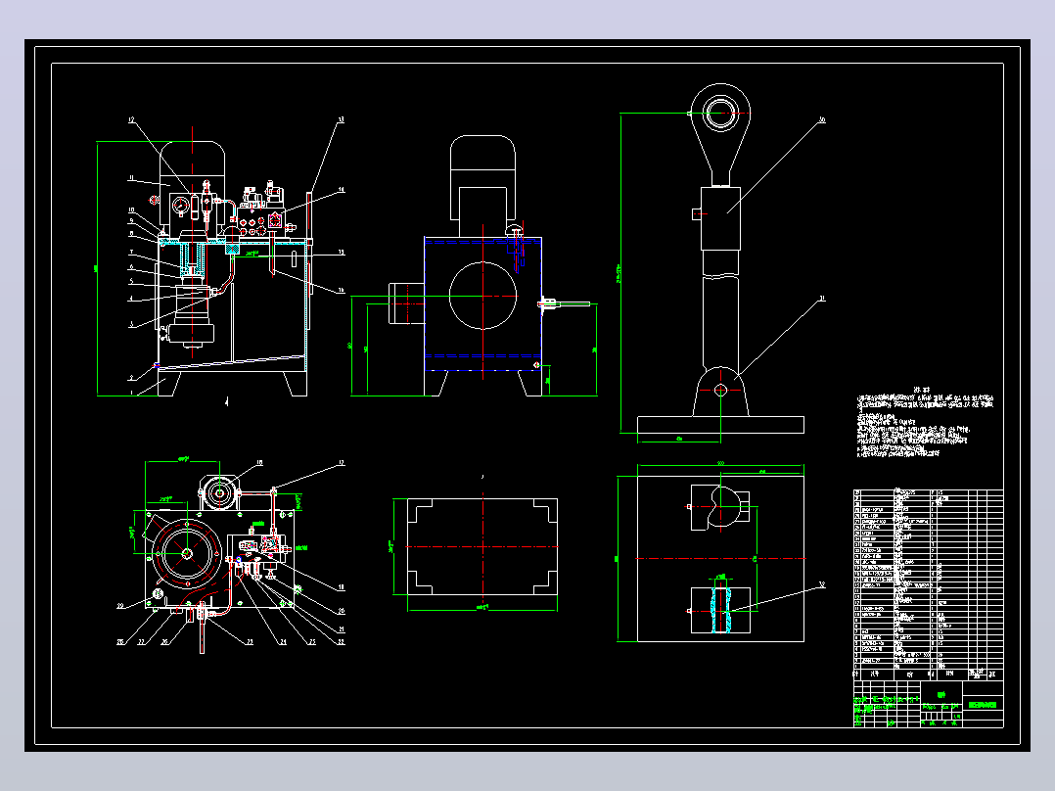Click balloon number 31 near clevis base
The image size is (1055, 791).
click(x=821, y=299)
